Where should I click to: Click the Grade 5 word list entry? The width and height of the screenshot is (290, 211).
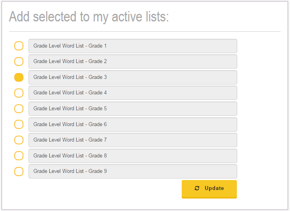pyautogui.click(x=133, y=109)
